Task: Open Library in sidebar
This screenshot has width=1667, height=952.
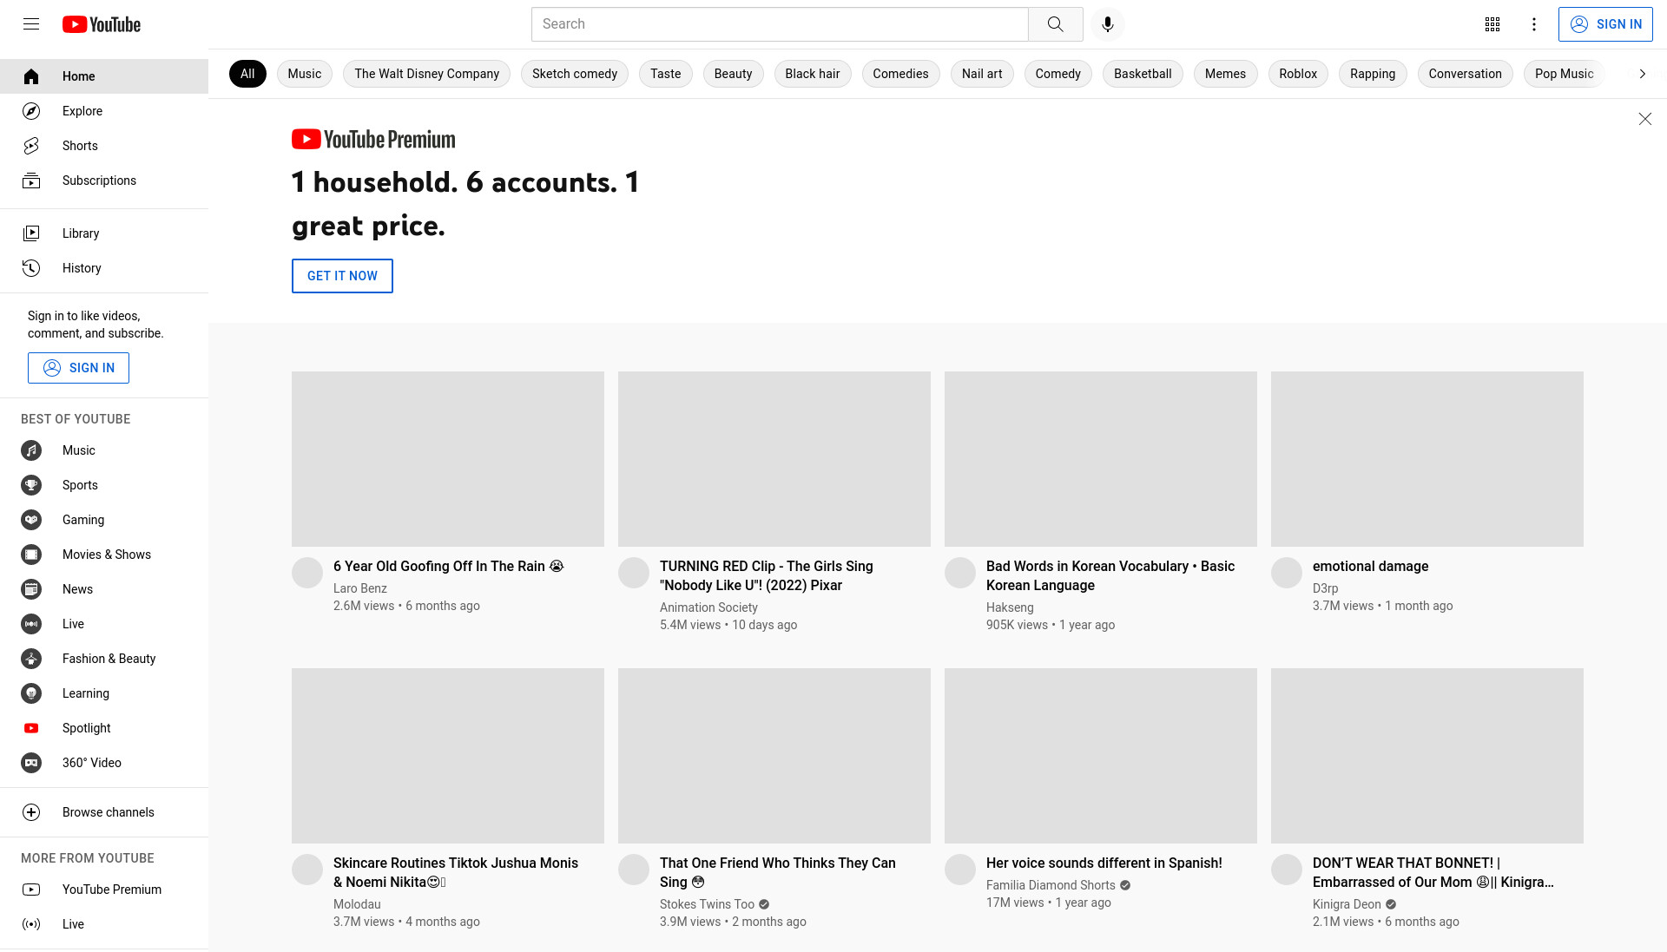Action: [x=104, y=233]
